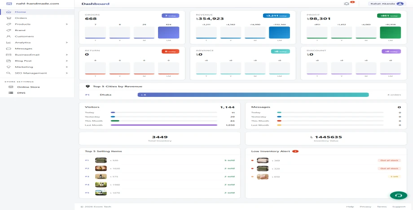Expand the Products submenu chevron
This screenshot has height=210, width=413.
click(x=66, y=24)
